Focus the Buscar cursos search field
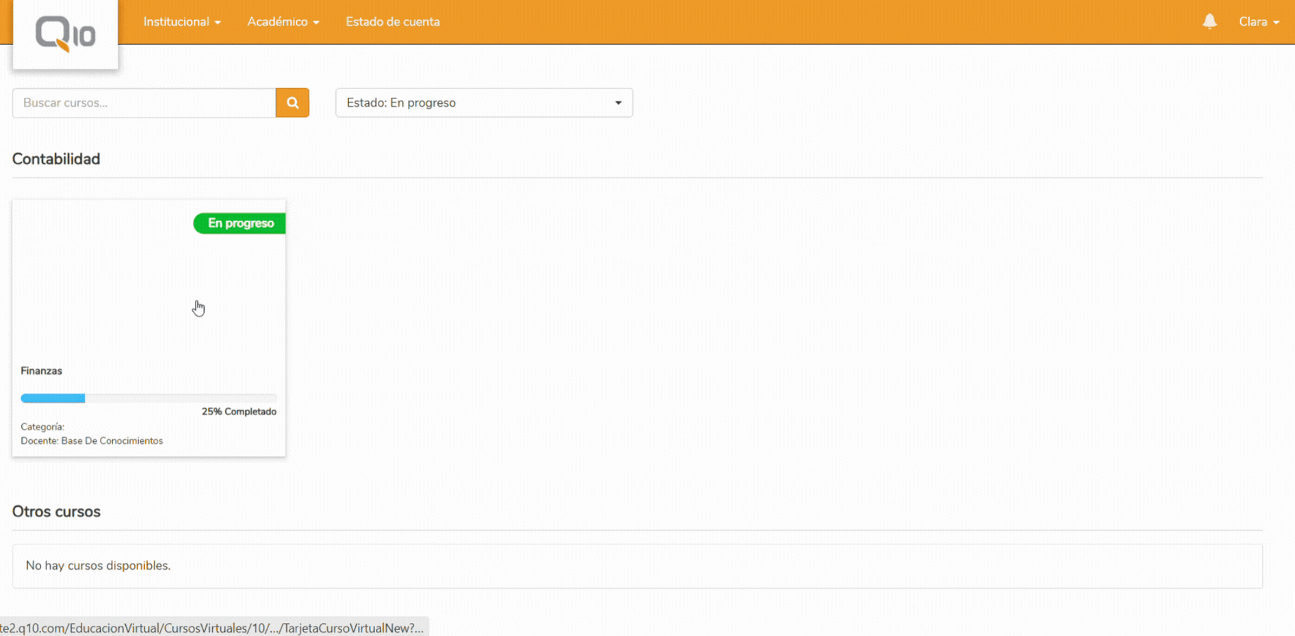This screenshot has width=1295, height=636. (x=144, y=103)
